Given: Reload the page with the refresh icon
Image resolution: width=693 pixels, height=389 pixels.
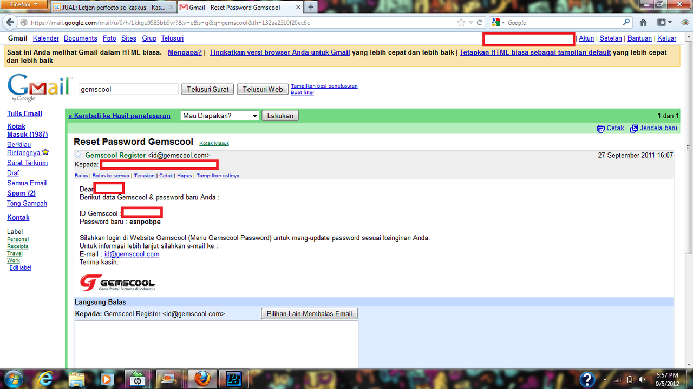Looking at the screenshot, I should point(480,23).
